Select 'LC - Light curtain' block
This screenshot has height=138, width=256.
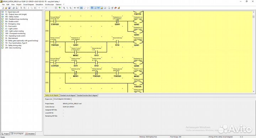pos(10,29)
